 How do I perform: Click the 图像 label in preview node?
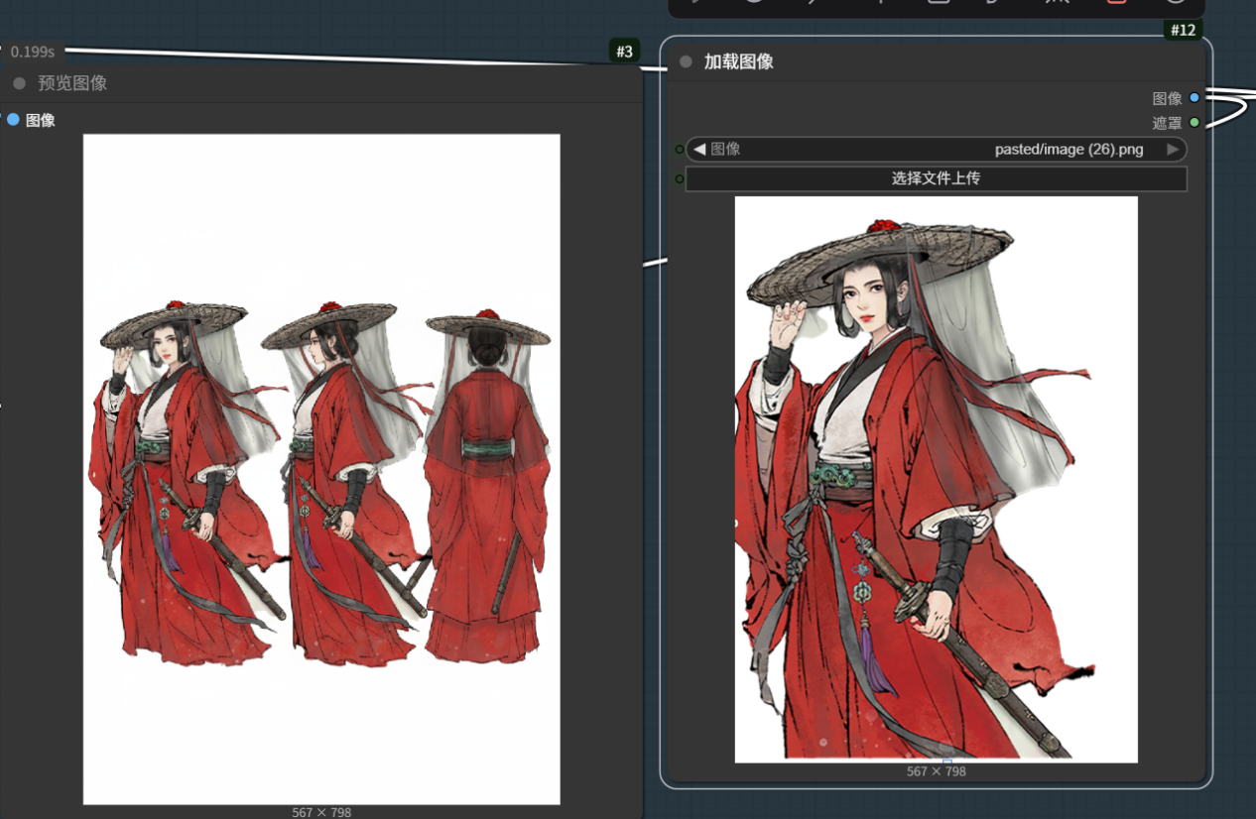[x=41, y=120]
